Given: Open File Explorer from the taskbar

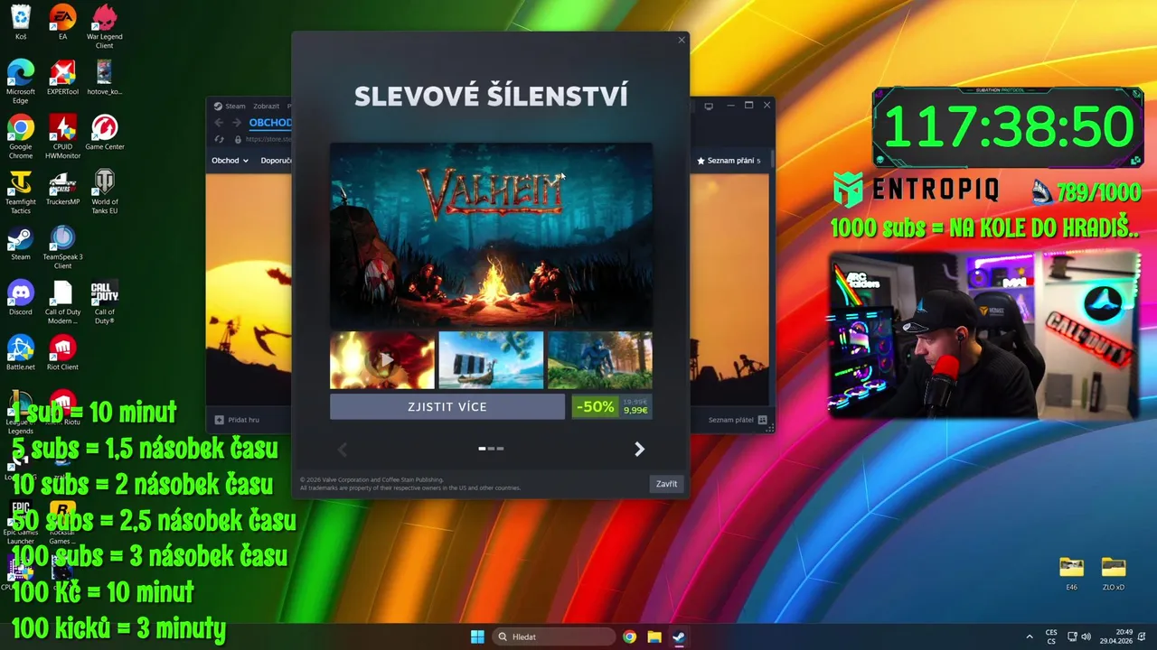Looking at the screenshot, I should click(x=654, y=636).
